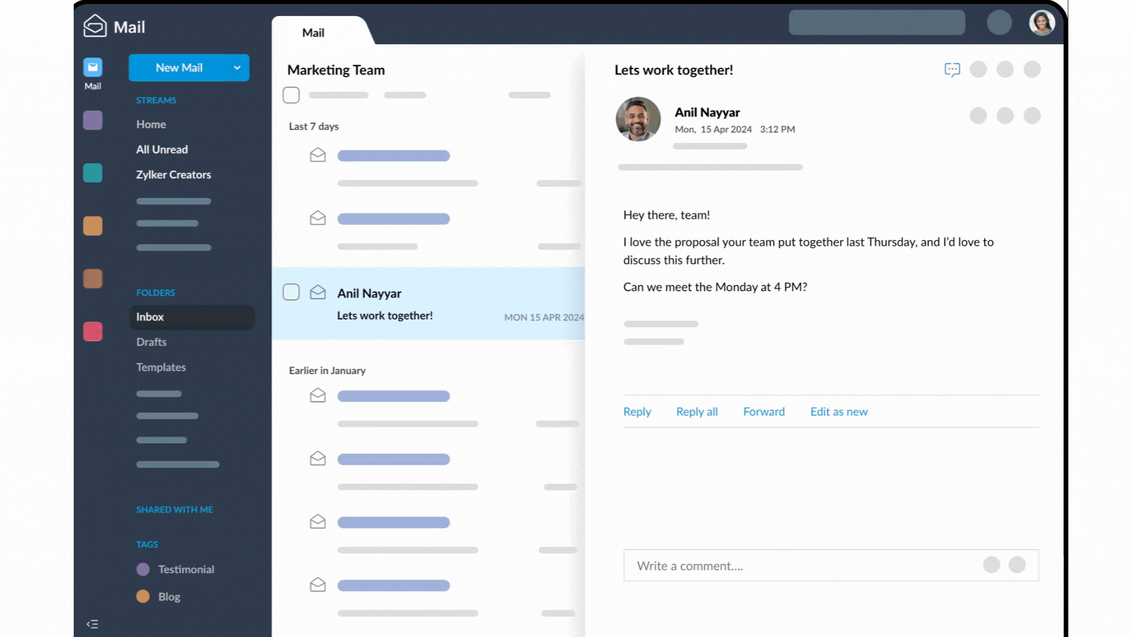
Task: Switch to the Mail tab at top
Action: pyautogui.click(x=313, y=33)
